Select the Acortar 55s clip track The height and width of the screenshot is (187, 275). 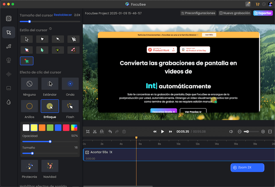(179, 155)
